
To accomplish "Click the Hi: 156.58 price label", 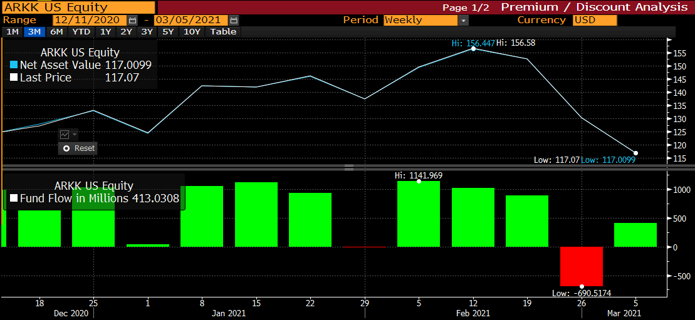I will coord(516,43).
